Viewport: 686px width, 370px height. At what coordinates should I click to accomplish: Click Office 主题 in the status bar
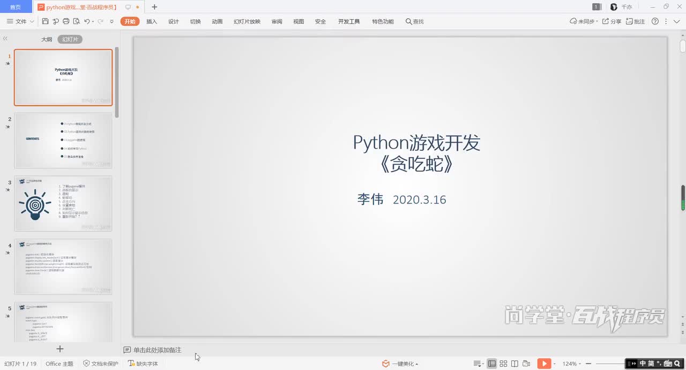(59, 364)
